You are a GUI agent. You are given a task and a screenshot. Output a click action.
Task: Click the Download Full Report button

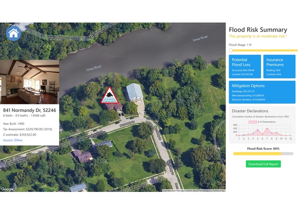pos(263,164)
